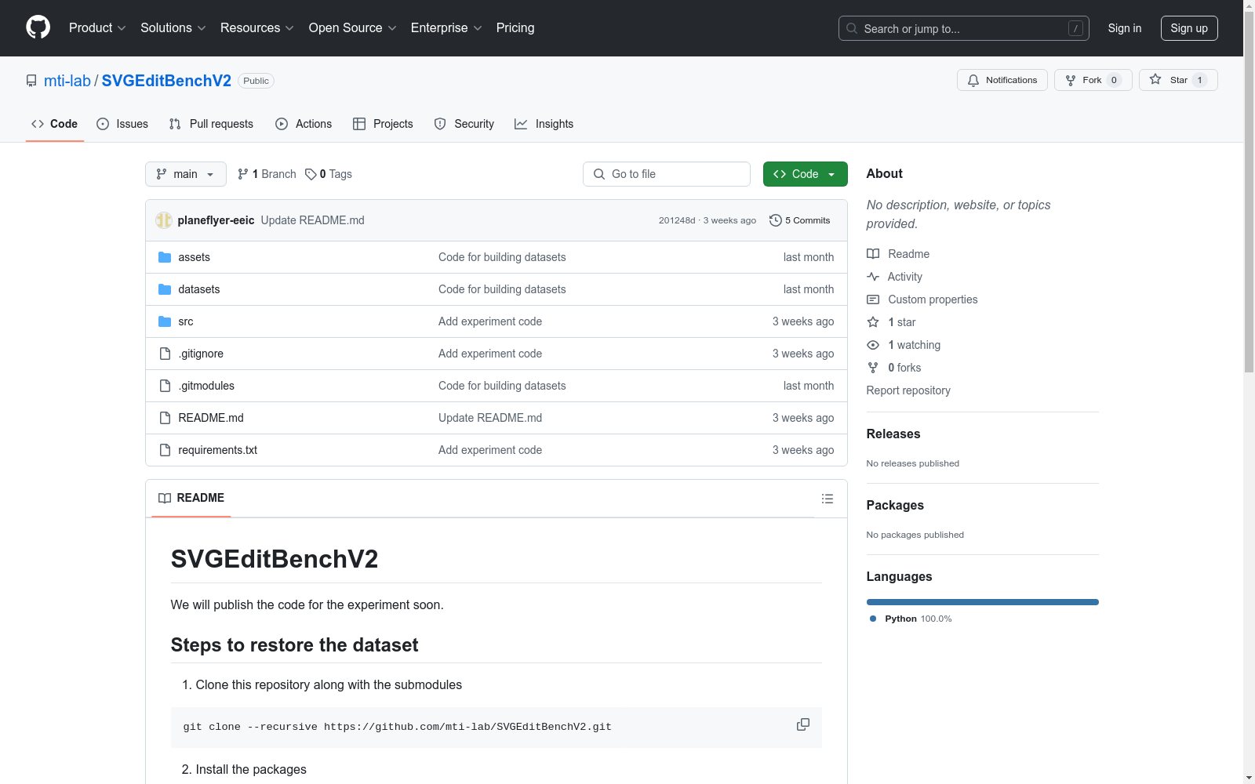Click the search magnifier icon in header
Screen dimensions: 1255x784
(852, 28)
